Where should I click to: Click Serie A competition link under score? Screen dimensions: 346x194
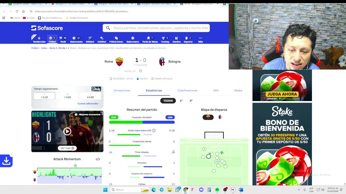point(142,79)
